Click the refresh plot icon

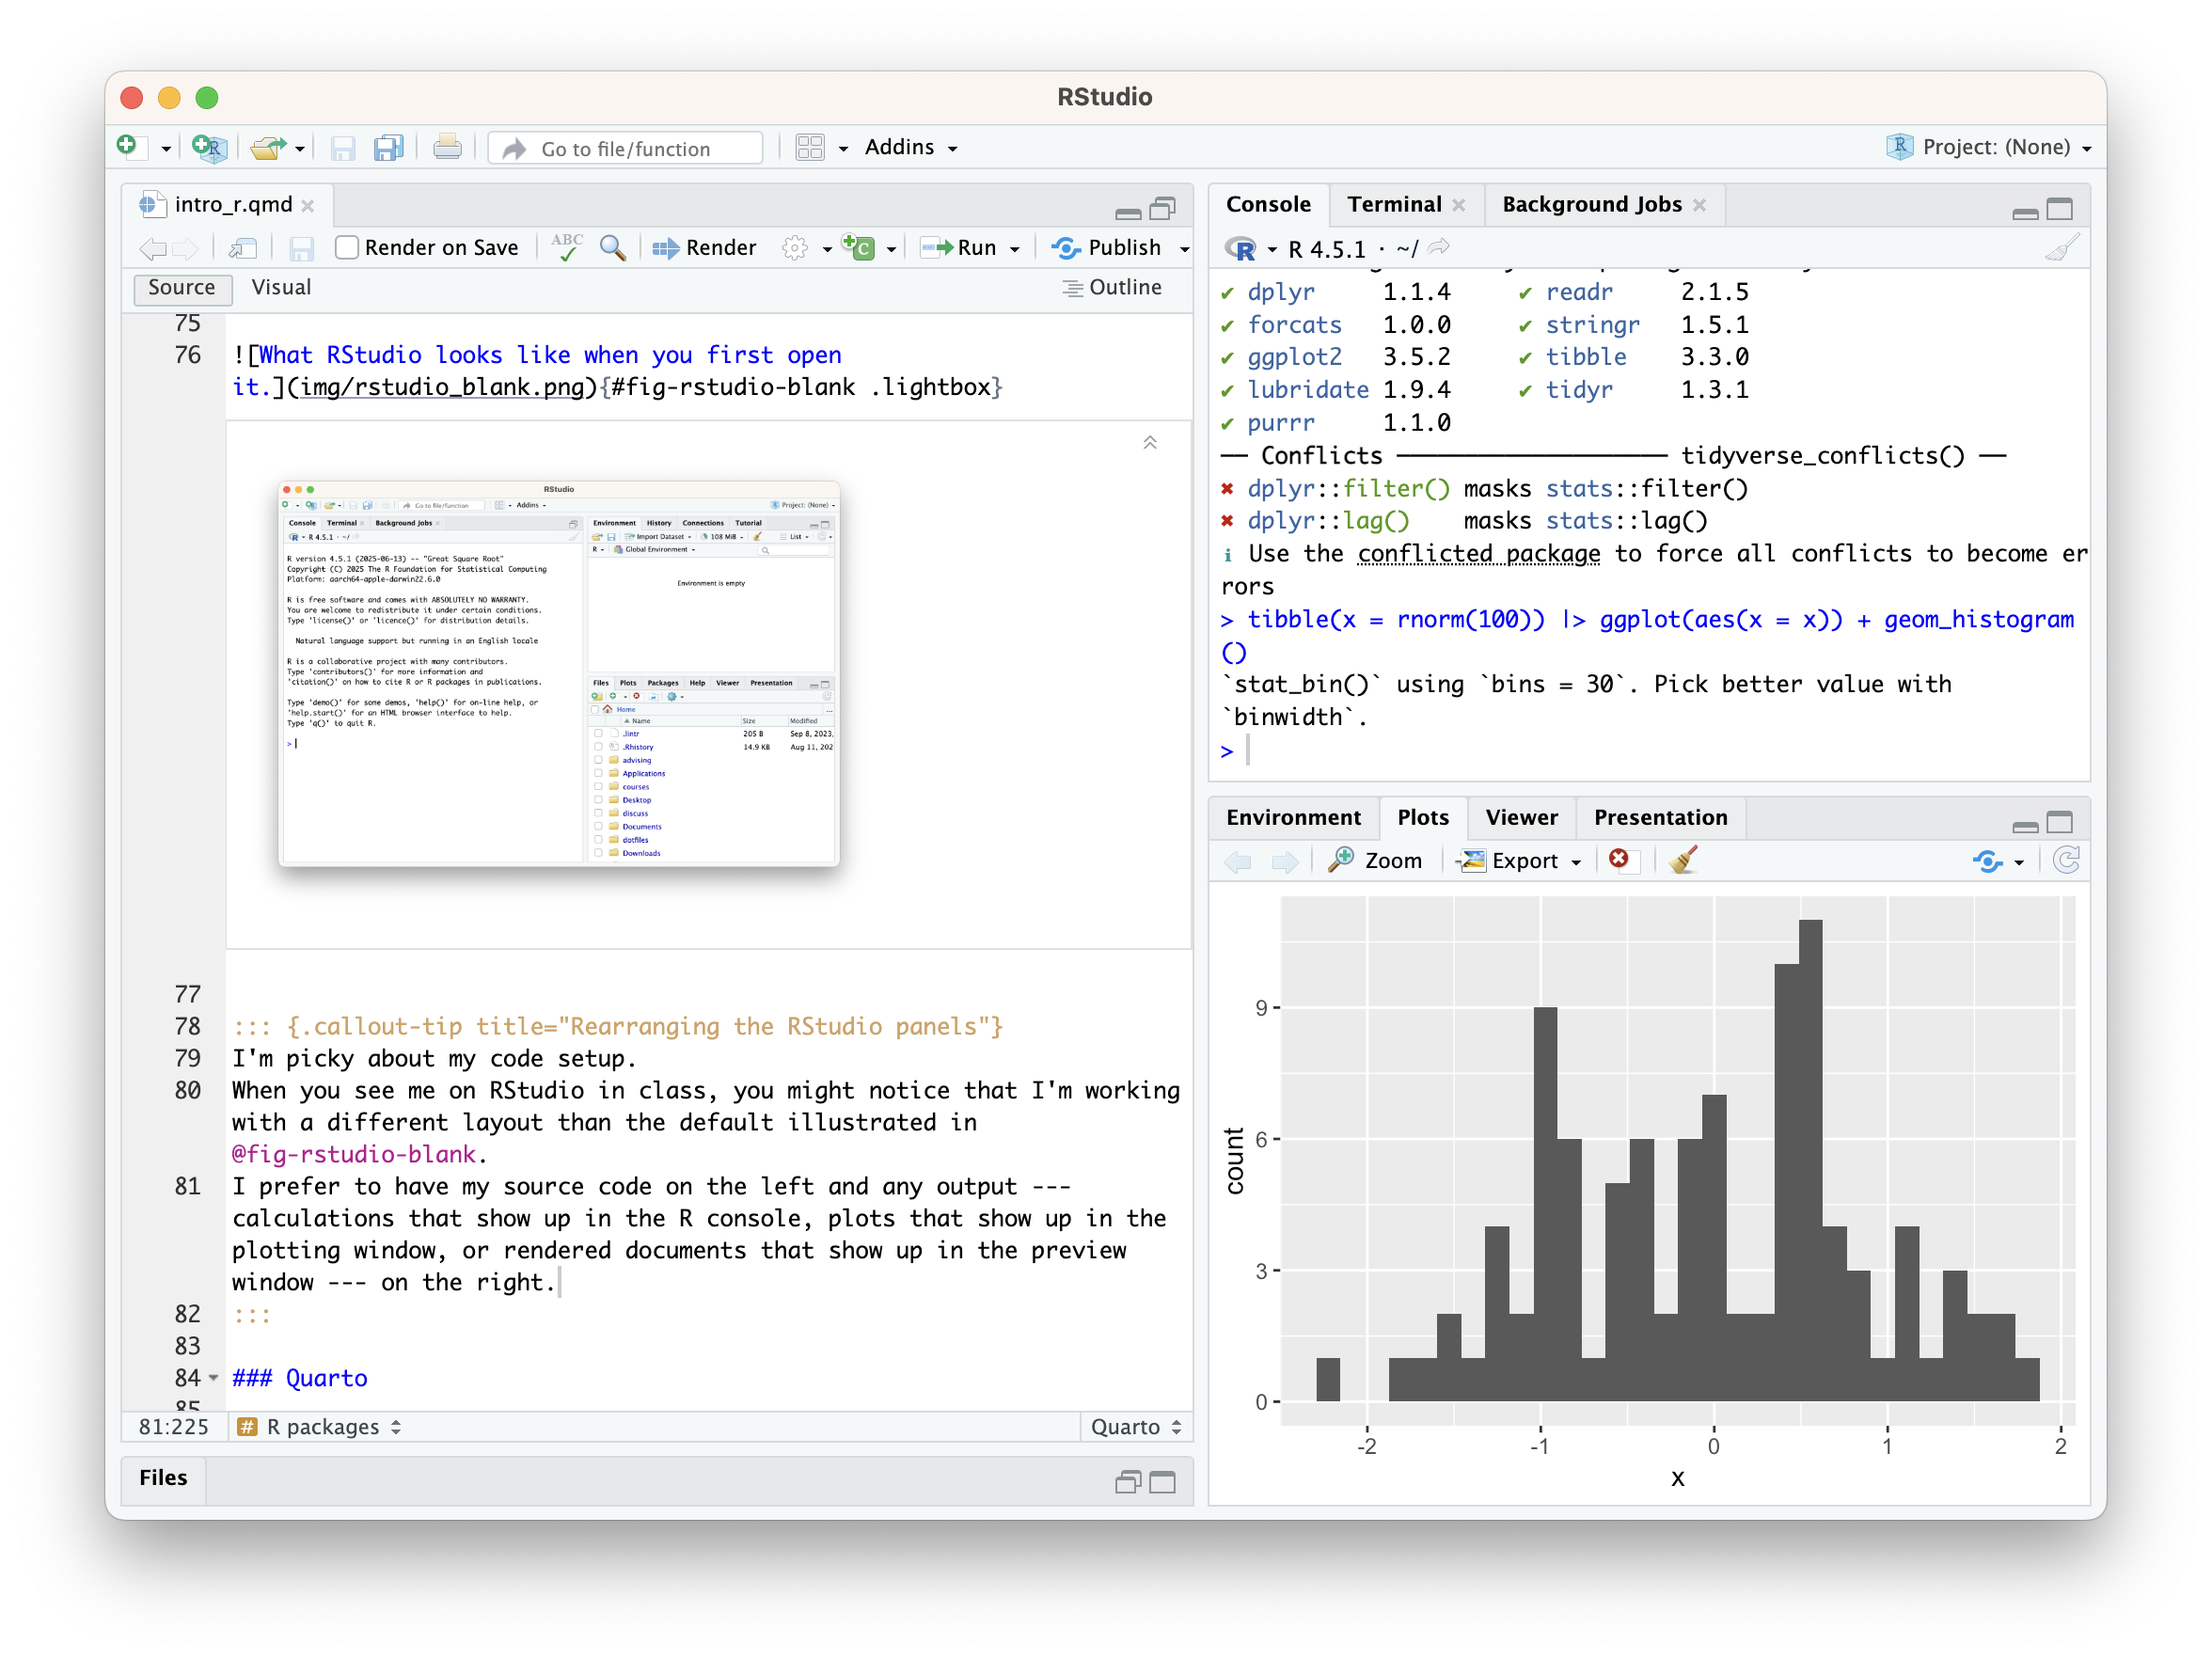[2067, 860]
